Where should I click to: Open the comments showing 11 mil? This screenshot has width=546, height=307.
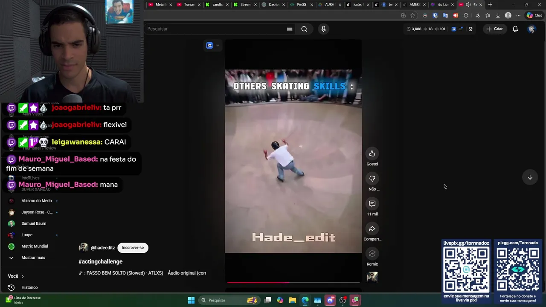pos(372,204)
